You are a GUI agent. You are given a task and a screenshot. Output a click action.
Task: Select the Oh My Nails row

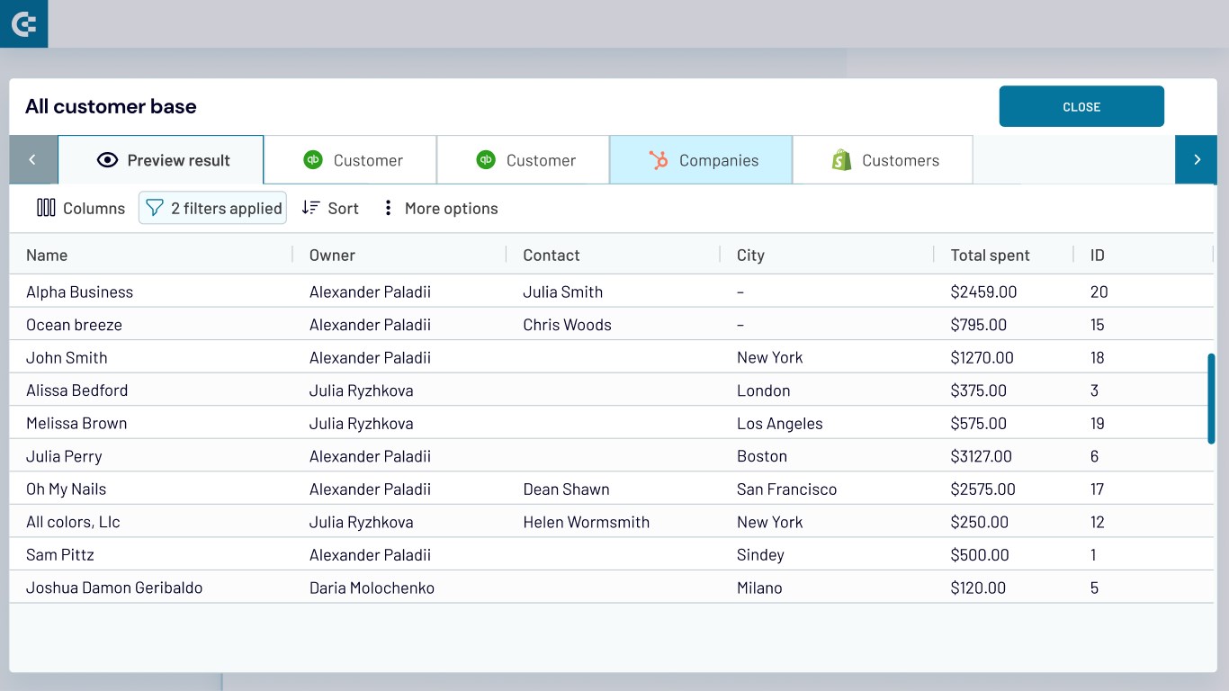pos(67,489)
